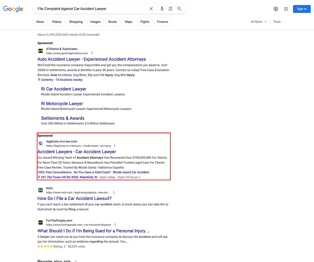
Task: Click the Coventry location link
Action: click(x=47, y=80)
